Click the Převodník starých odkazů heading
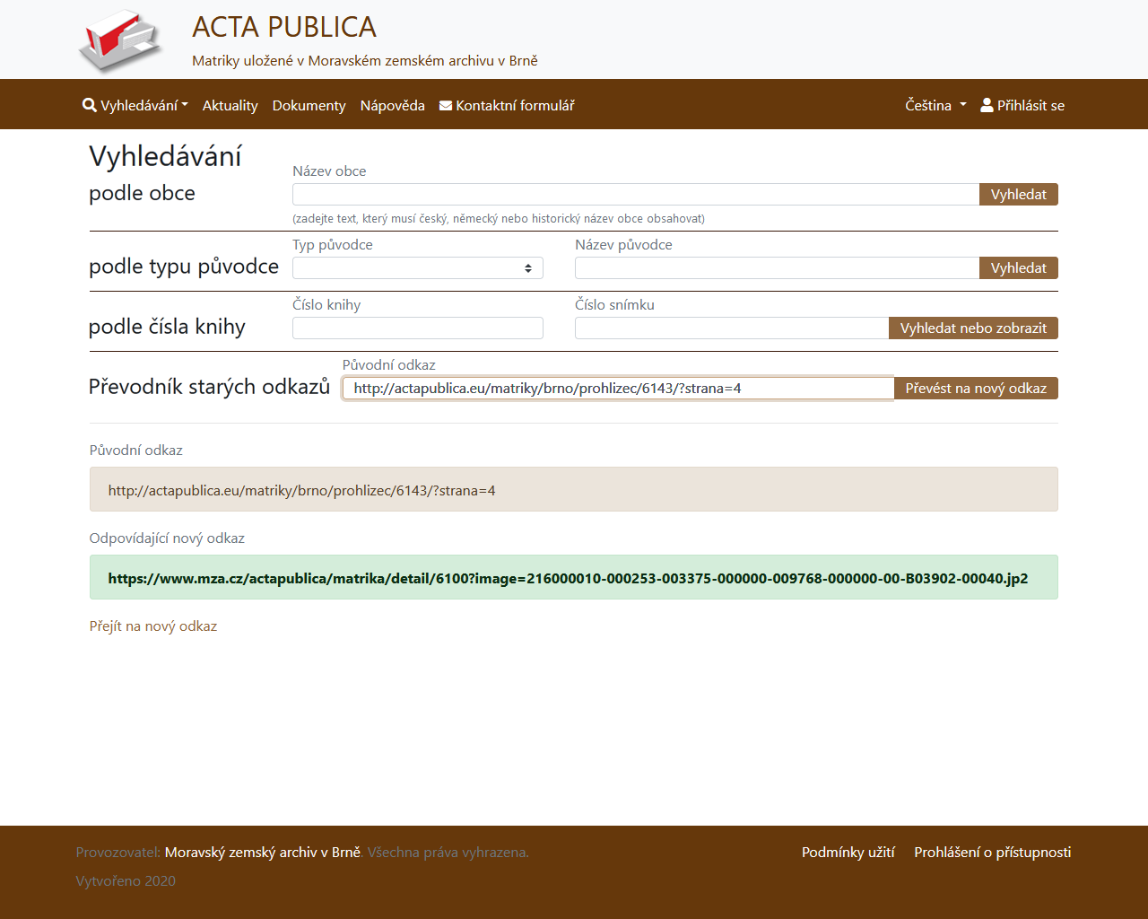This screenshot has width=1148, height=919. [x=209, y=387]
